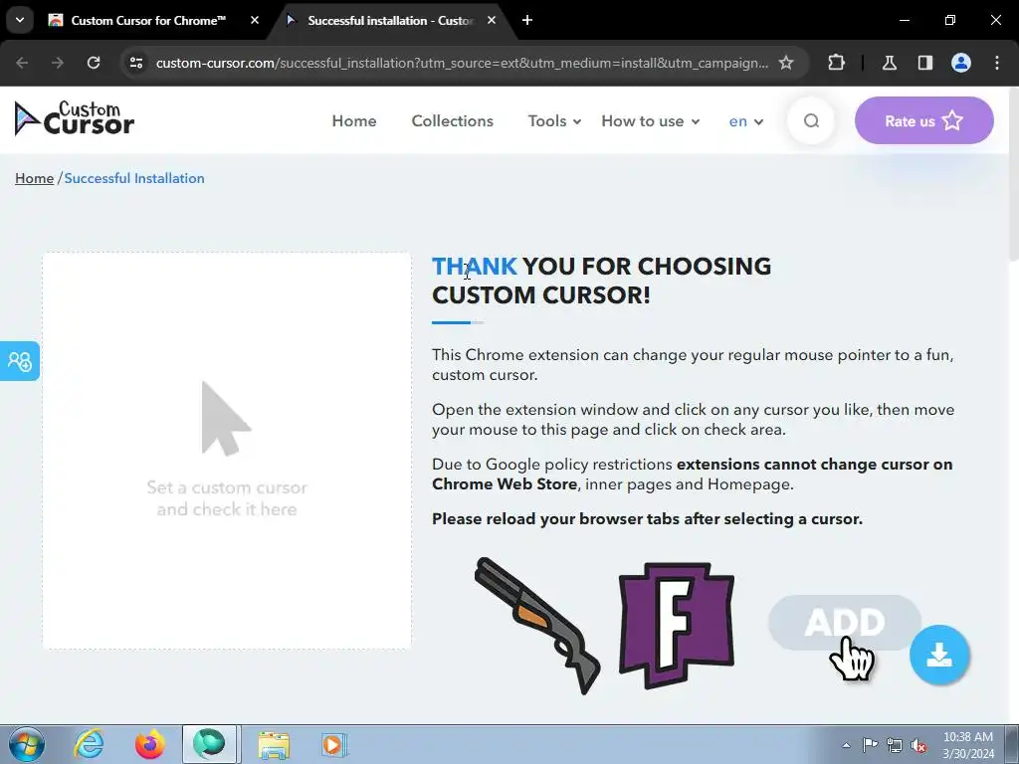
Task: Open the Extensions puzzle icon
Action: pyautogui.click(x=836, y=63)
